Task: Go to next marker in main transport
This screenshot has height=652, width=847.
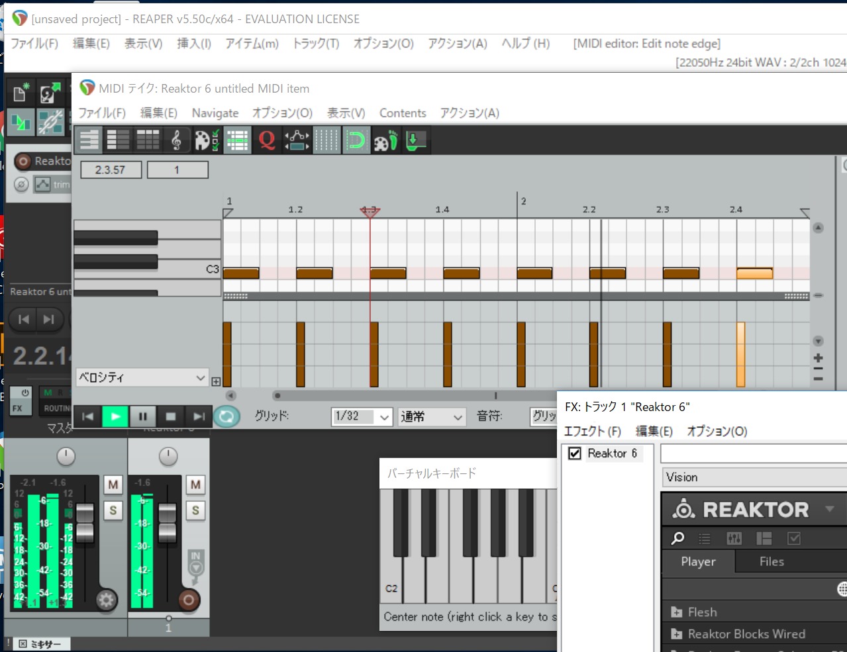Action: click(49, 320)
